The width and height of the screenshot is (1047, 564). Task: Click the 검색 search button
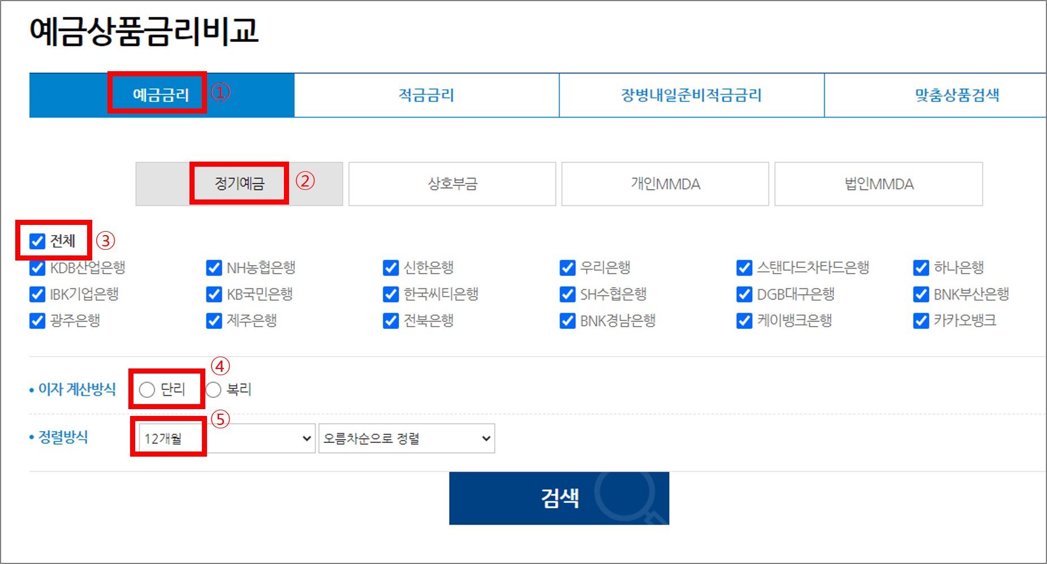click(559, 498)
